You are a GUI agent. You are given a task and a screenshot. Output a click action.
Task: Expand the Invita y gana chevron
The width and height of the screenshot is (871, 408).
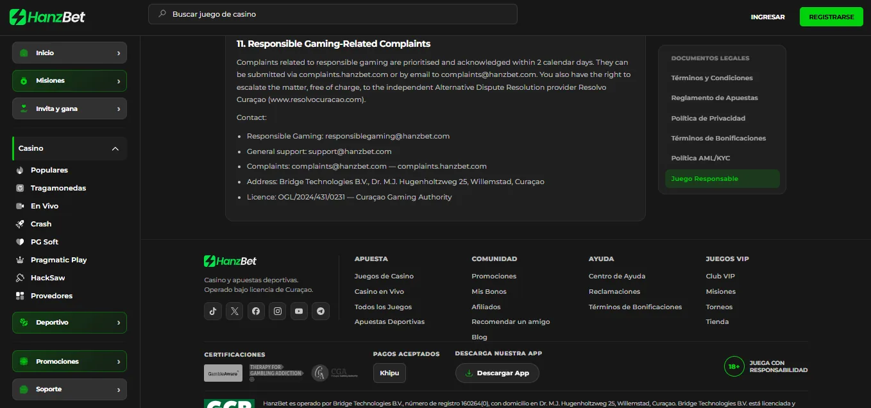point(119,108)
